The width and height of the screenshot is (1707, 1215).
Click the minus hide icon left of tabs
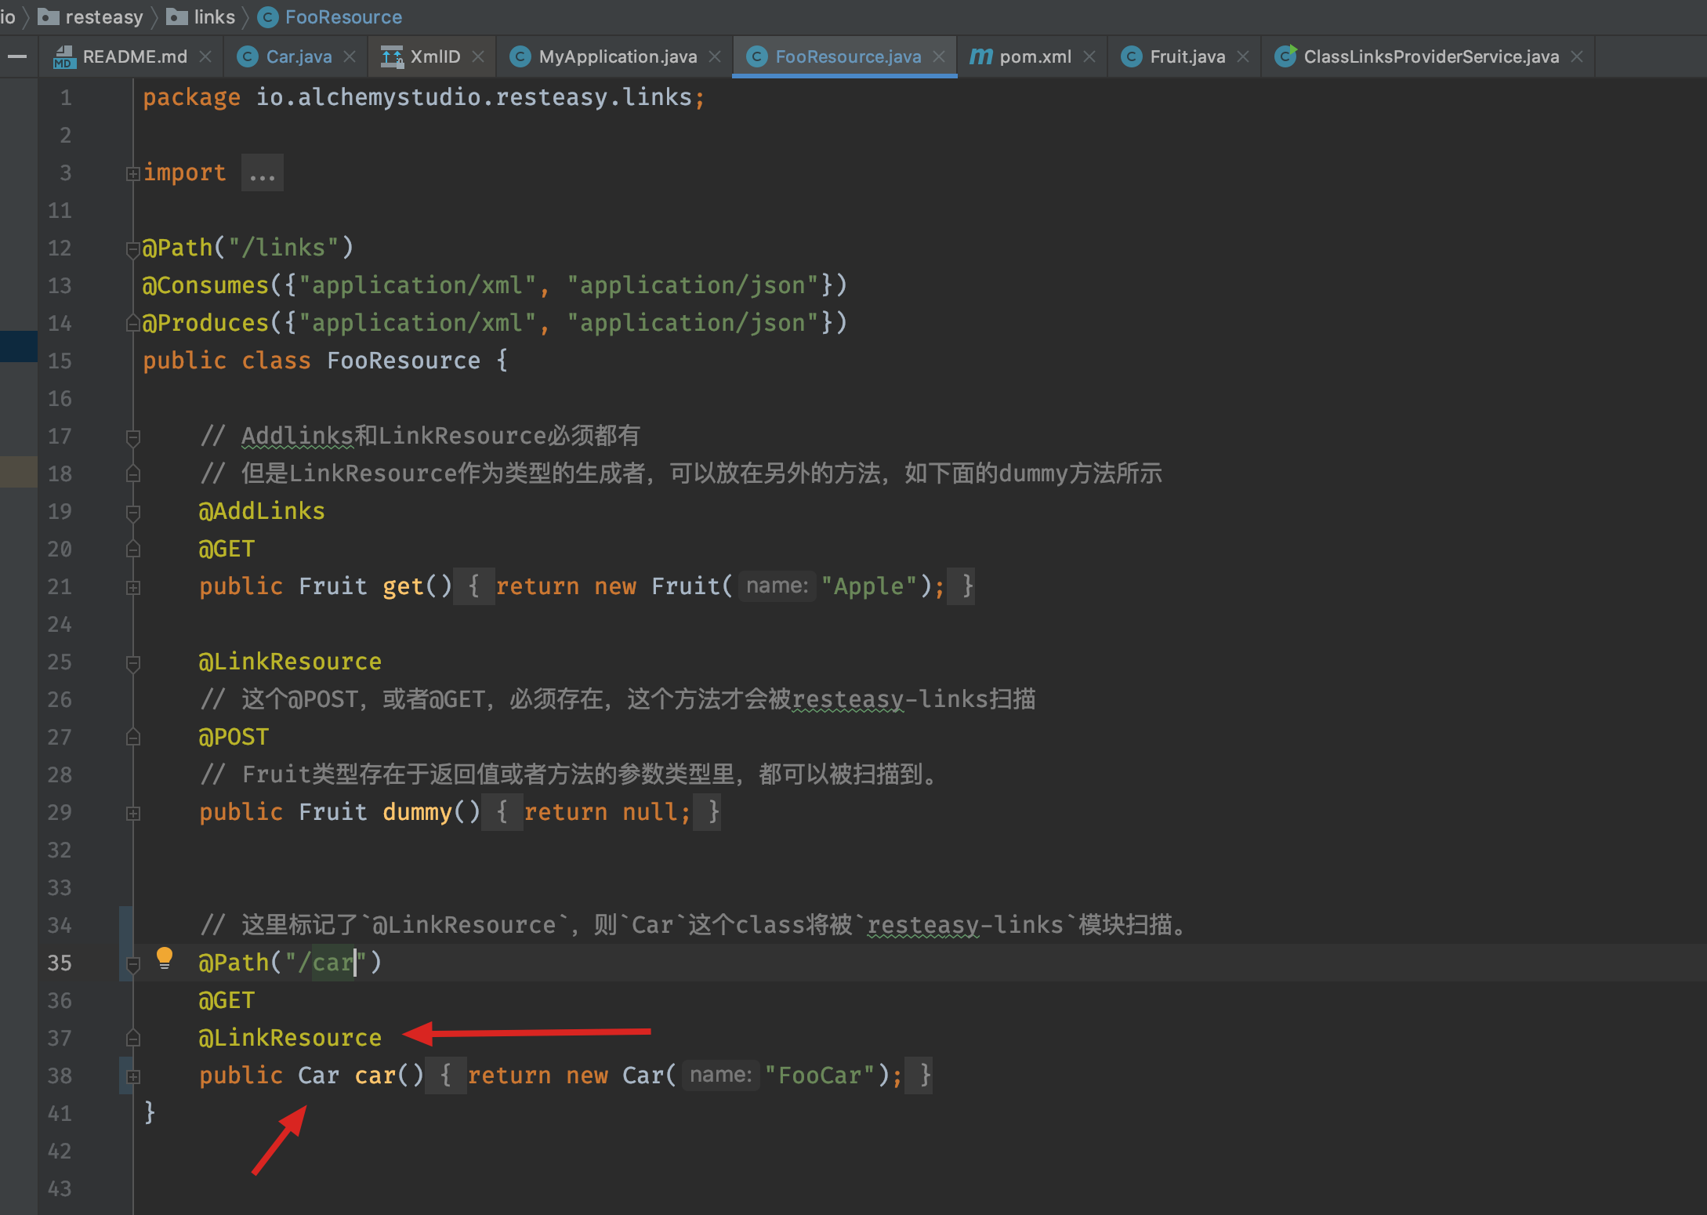click(17, 56)
